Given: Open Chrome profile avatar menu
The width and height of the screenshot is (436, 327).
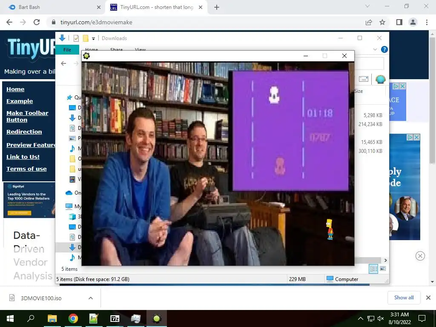Looking at the screenshot, I should 413,22.
